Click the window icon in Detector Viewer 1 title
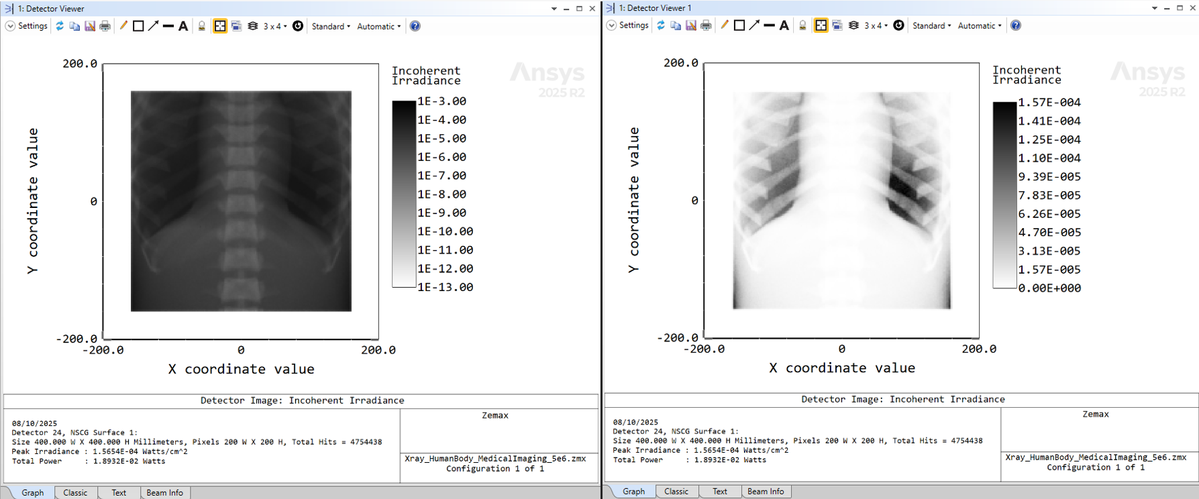Screen dimensions: 1199x499 coord(610,8)
